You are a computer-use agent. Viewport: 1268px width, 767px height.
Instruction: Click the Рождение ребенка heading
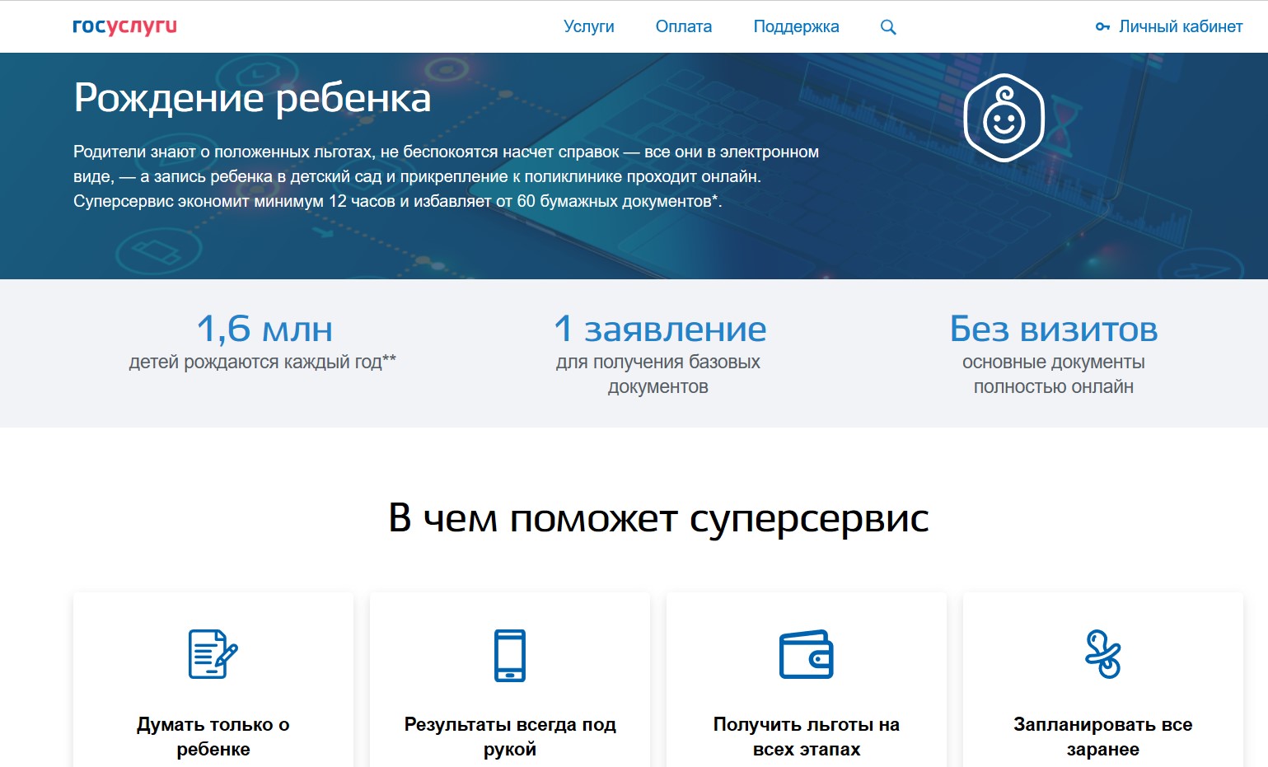click(x=252, y=98)
